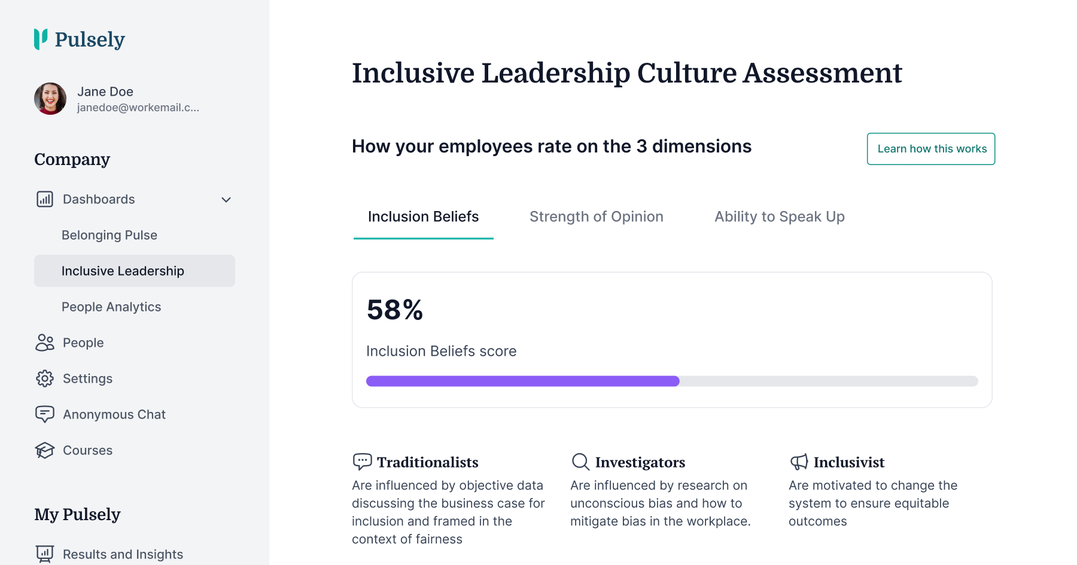Click the Results and Insights icon
Viewport: 1077px width, 565px height.
tap(45, 554)
